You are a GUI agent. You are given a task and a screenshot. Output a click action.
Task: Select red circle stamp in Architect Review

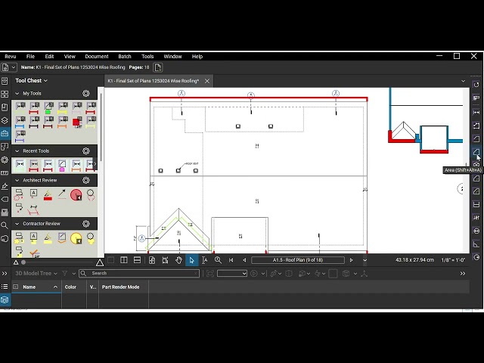76,195
